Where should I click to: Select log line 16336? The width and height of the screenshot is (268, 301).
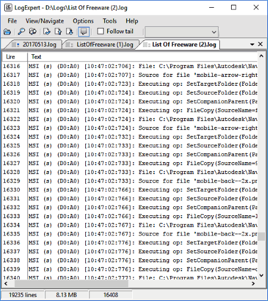tap(130, 243)
